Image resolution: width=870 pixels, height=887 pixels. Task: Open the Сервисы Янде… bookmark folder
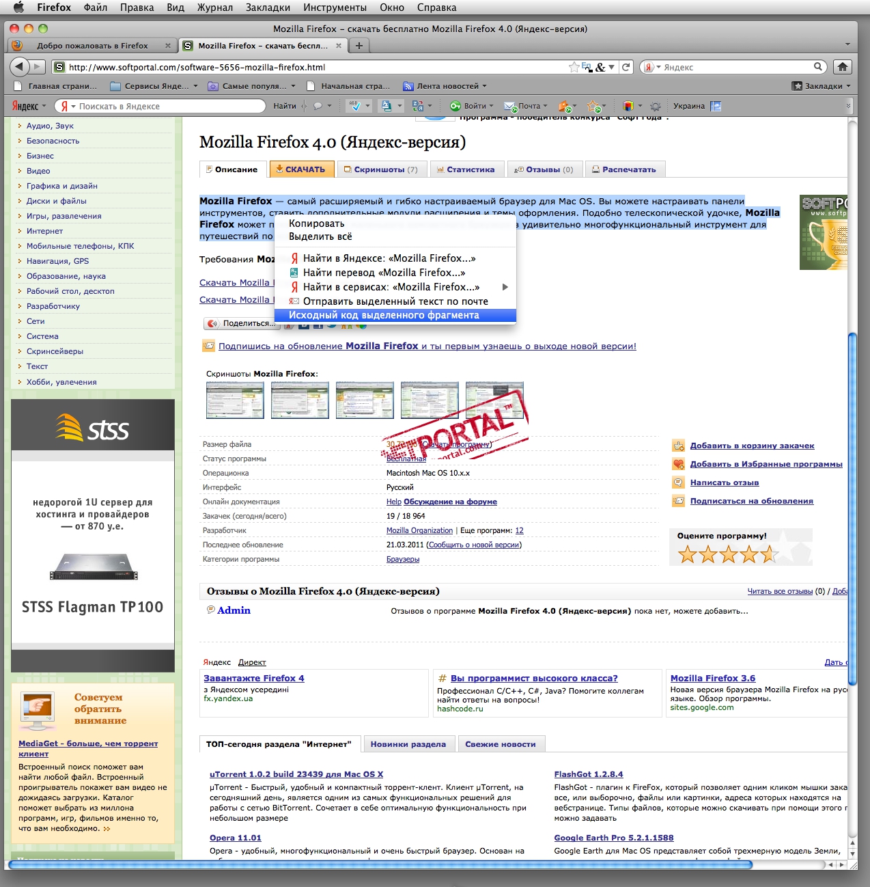[153, 86]
